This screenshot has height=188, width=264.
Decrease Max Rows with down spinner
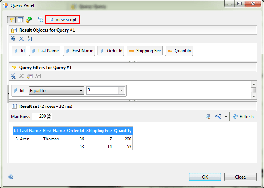(x=49, y=118)
